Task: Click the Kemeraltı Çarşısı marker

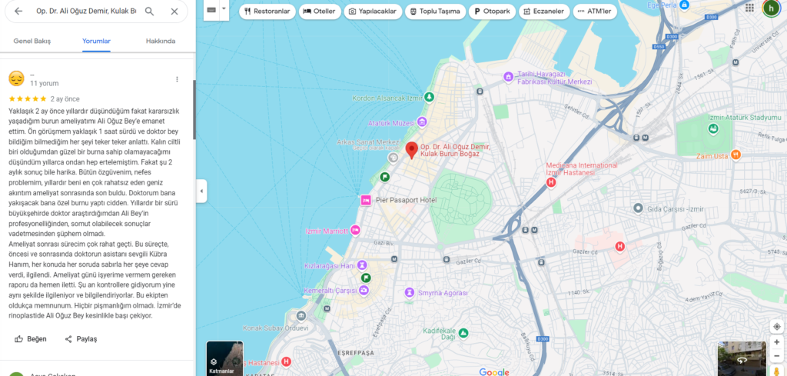Action: pos(364,290)
